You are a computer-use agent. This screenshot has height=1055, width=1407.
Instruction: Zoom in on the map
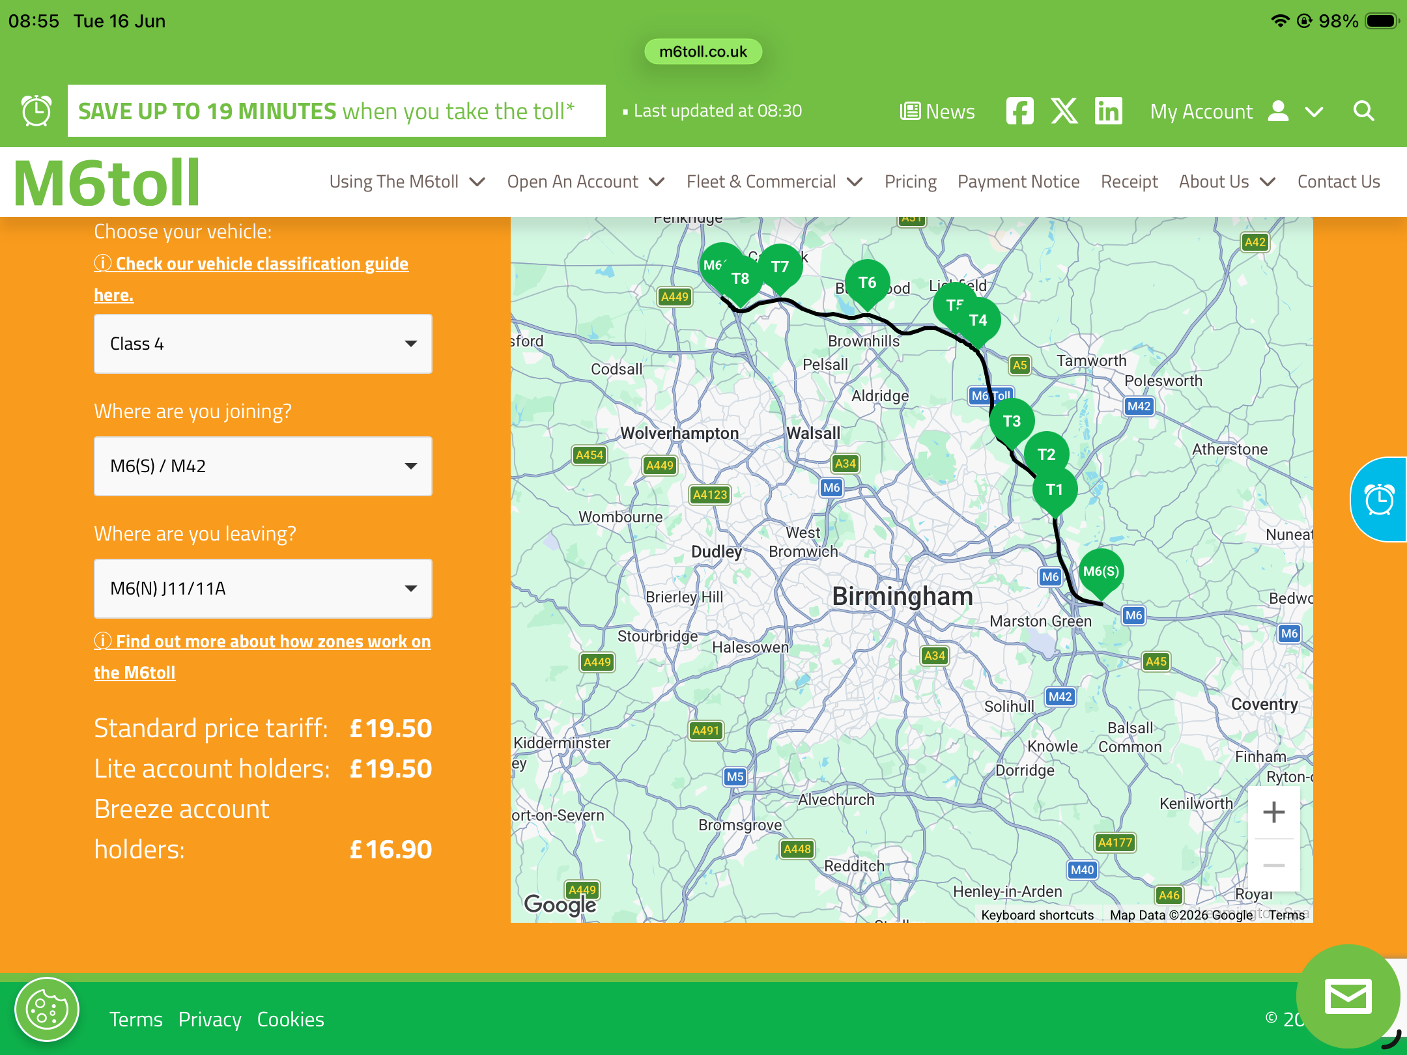1273,812
